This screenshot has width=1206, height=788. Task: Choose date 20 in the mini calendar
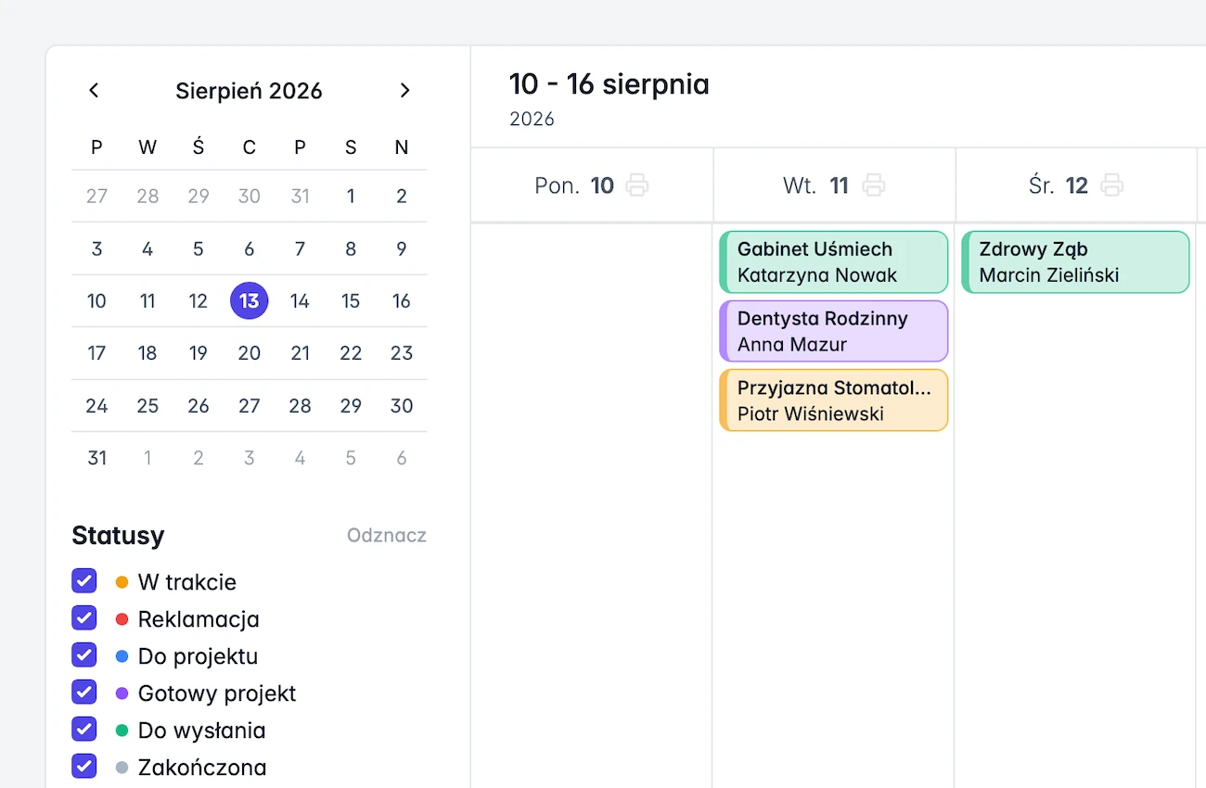point(250,353)
